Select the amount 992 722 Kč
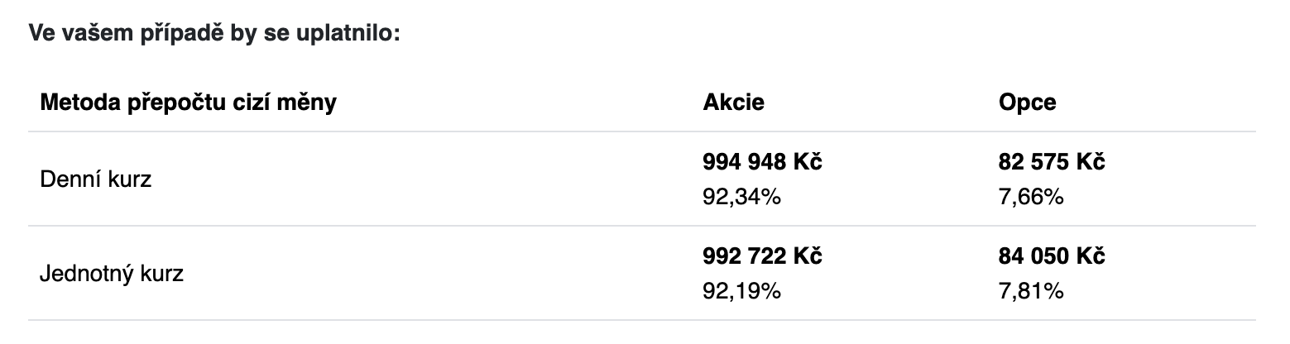The image size is (1290, 344). click(762, 257)
